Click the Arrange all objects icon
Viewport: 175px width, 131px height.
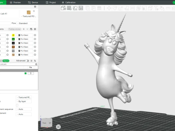(81, 8)
